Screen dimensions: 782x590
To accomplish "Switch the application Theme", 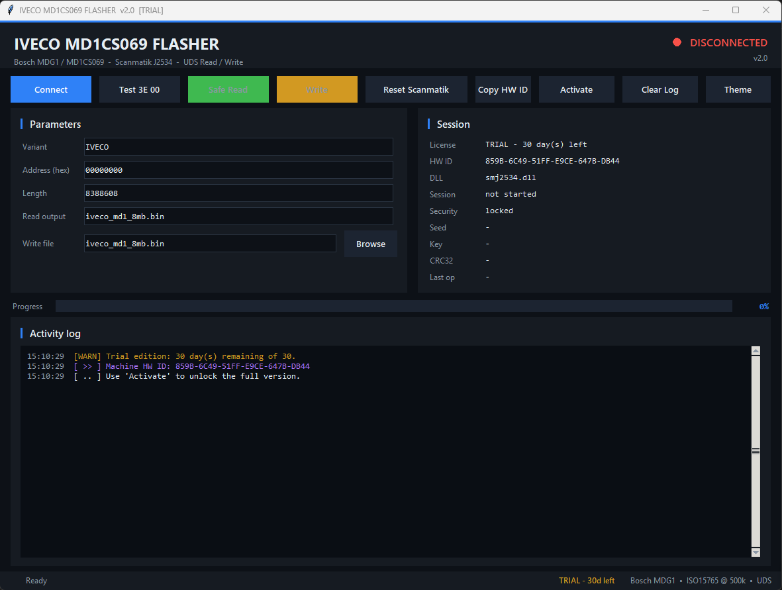I will click(x=738, y=90).
